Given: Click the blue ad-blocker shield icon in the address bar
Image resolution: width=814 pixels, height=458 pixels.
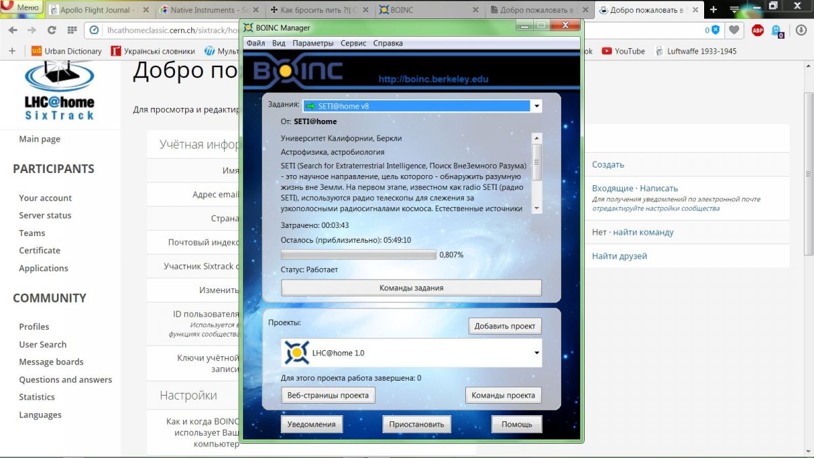Looking at the screenshot, I should click(x=714, y=30).
